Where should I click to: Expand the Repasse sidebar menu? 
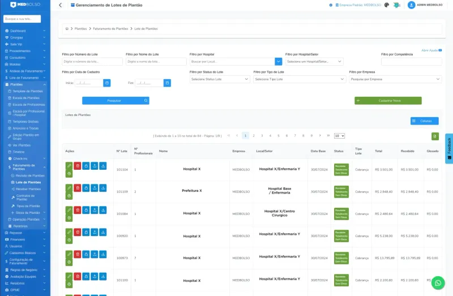(x=25, y=233)
